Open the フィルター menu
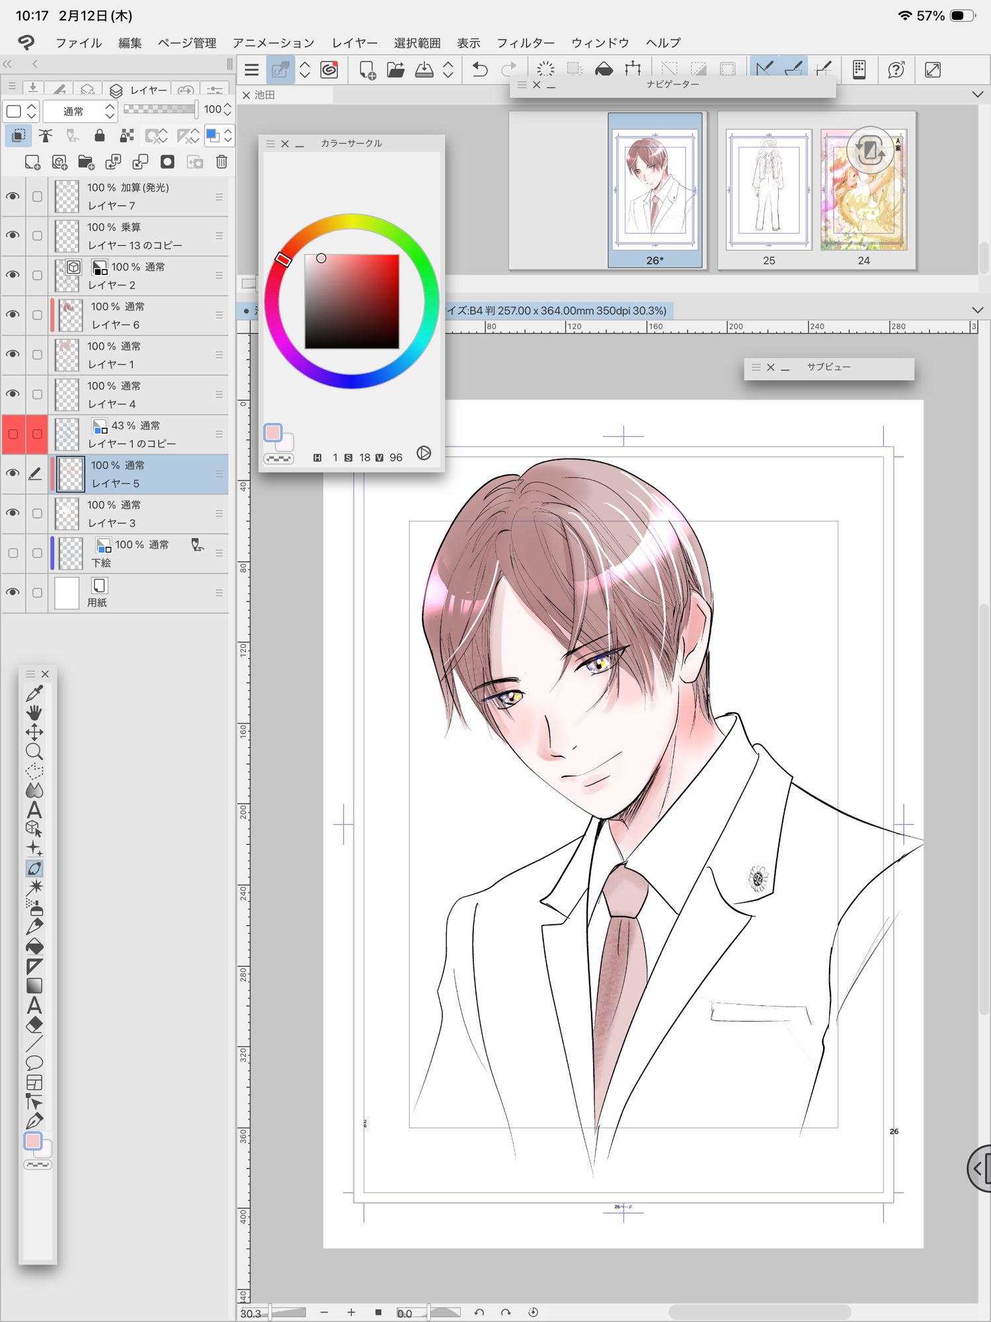Screen dimensions: 991x1322 pos(525,43)
